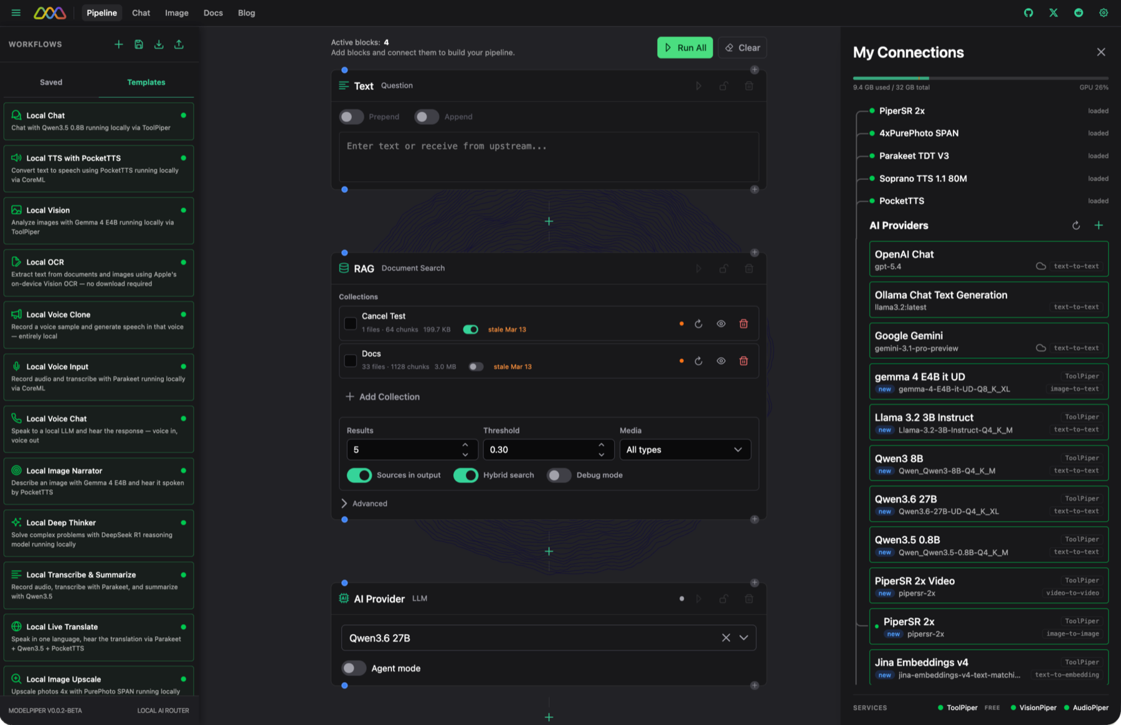Open the settings gear icon
Viewport: 1121px width, 725px height.
1104,12
